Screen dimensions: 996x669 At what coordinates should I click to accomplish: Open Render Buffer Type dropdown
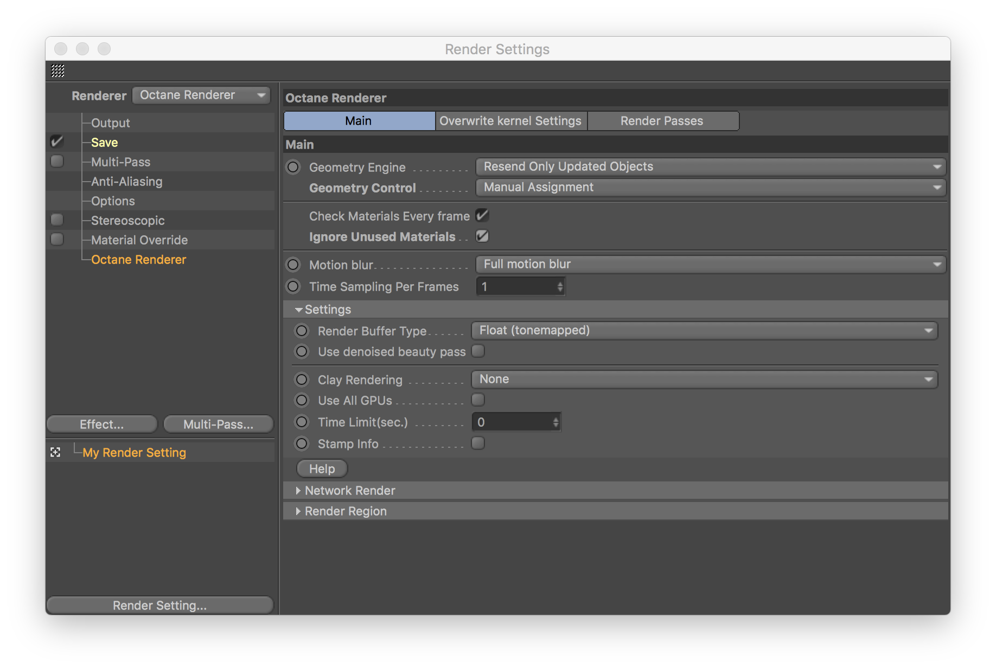tap(704, 330)
